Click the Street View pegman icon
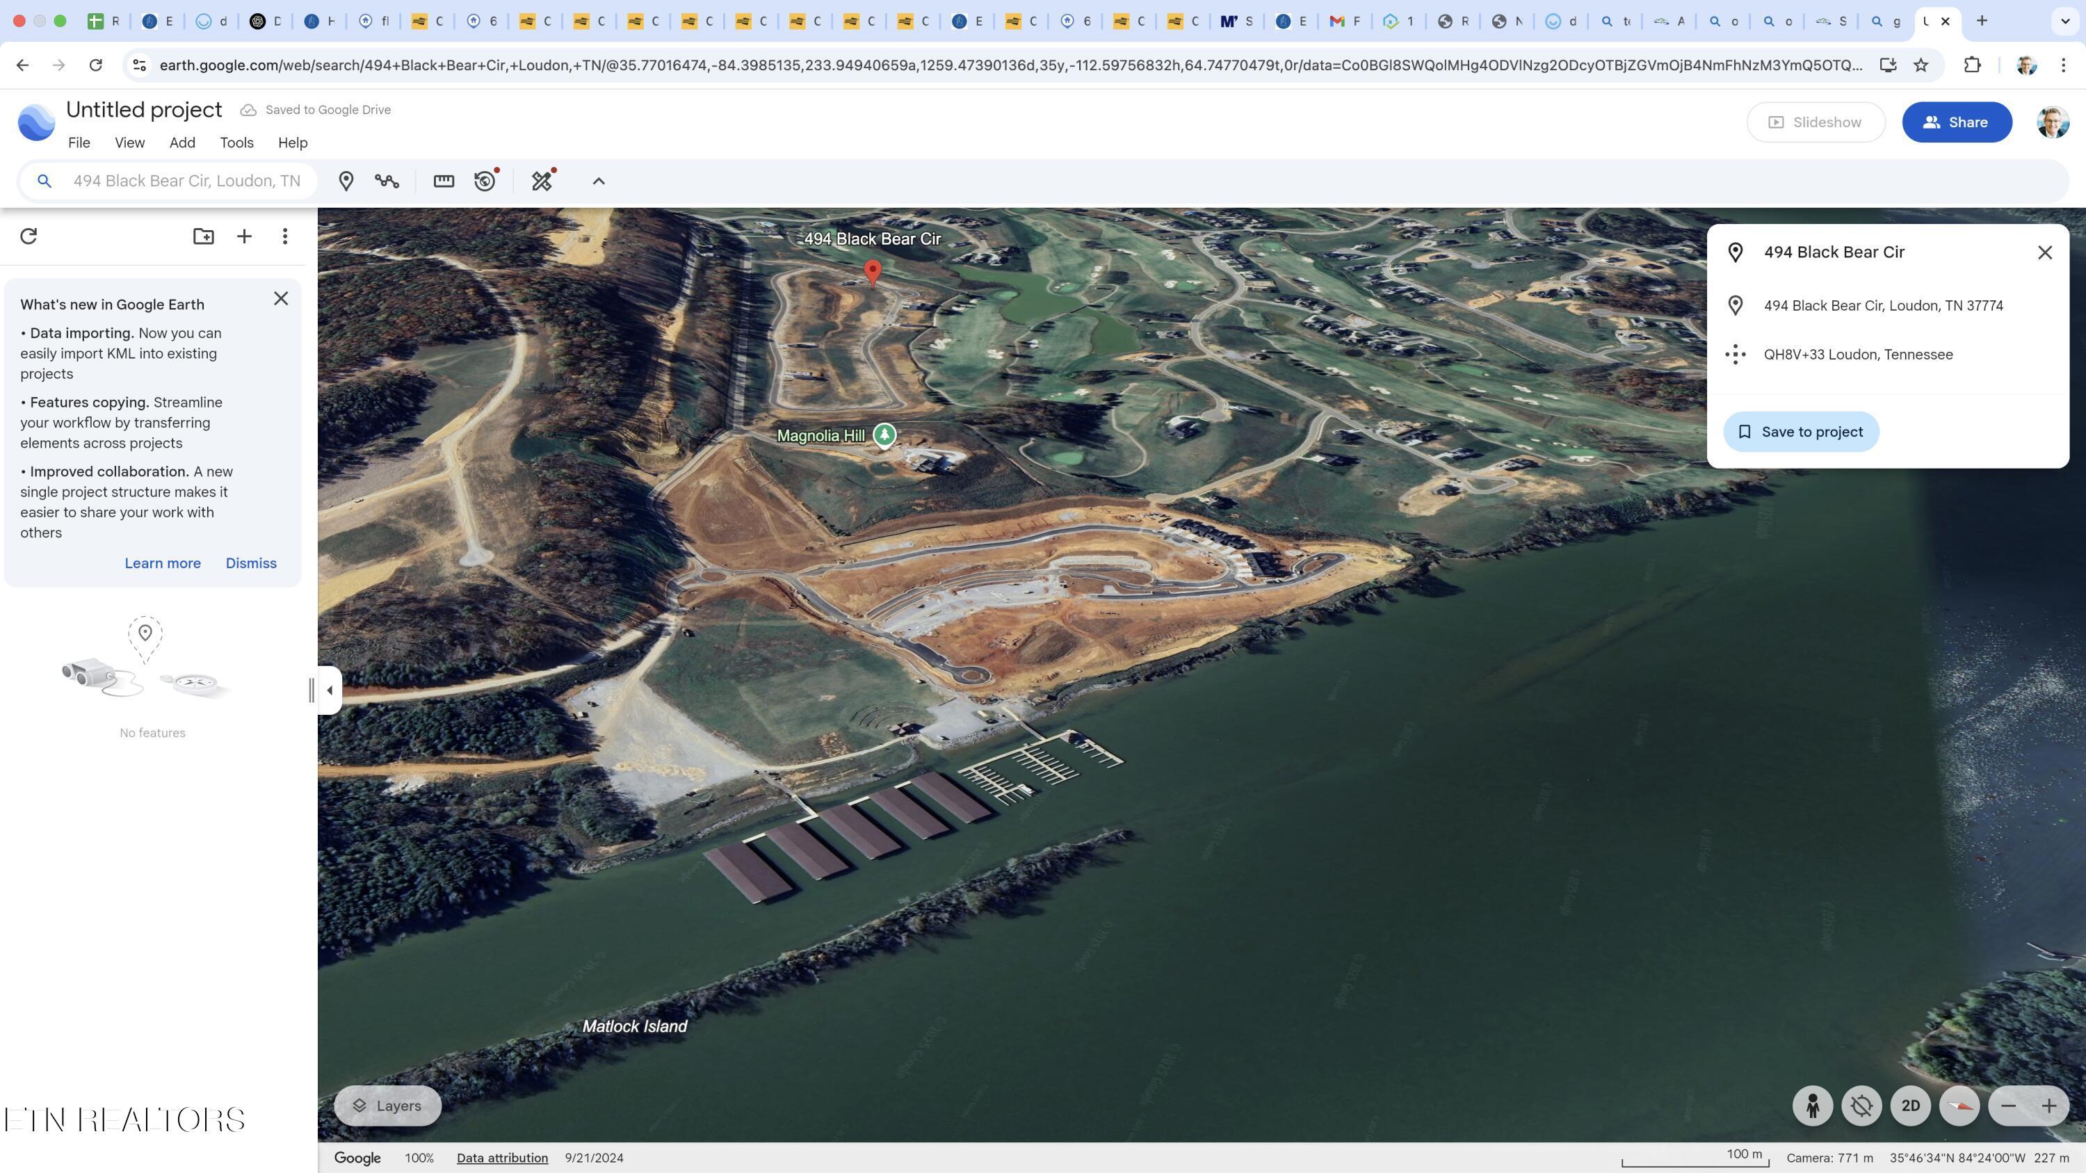2086x1173 pixels. click(1812, 1106)
